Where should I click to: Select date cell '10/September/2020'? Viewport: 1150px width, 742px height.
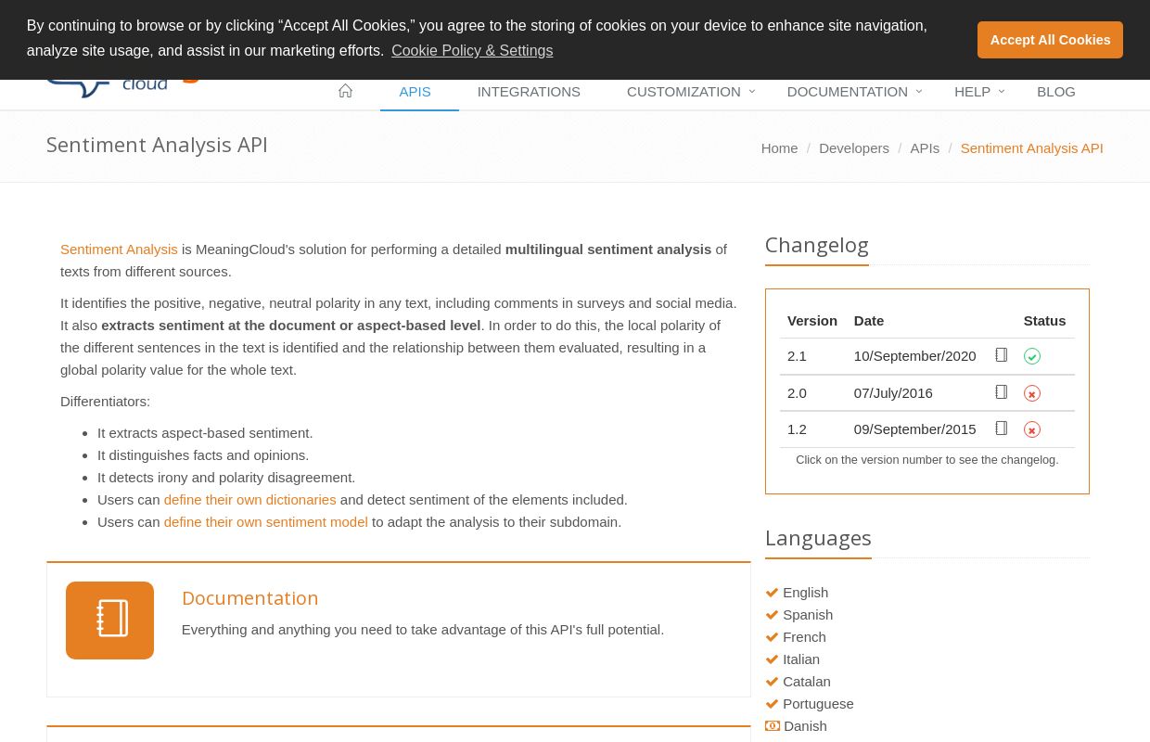click(x=914, y=355)
